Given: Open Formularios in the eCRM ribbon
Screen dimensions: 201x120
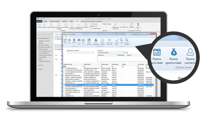Looking at the screenshot, I should pos(86,25).
